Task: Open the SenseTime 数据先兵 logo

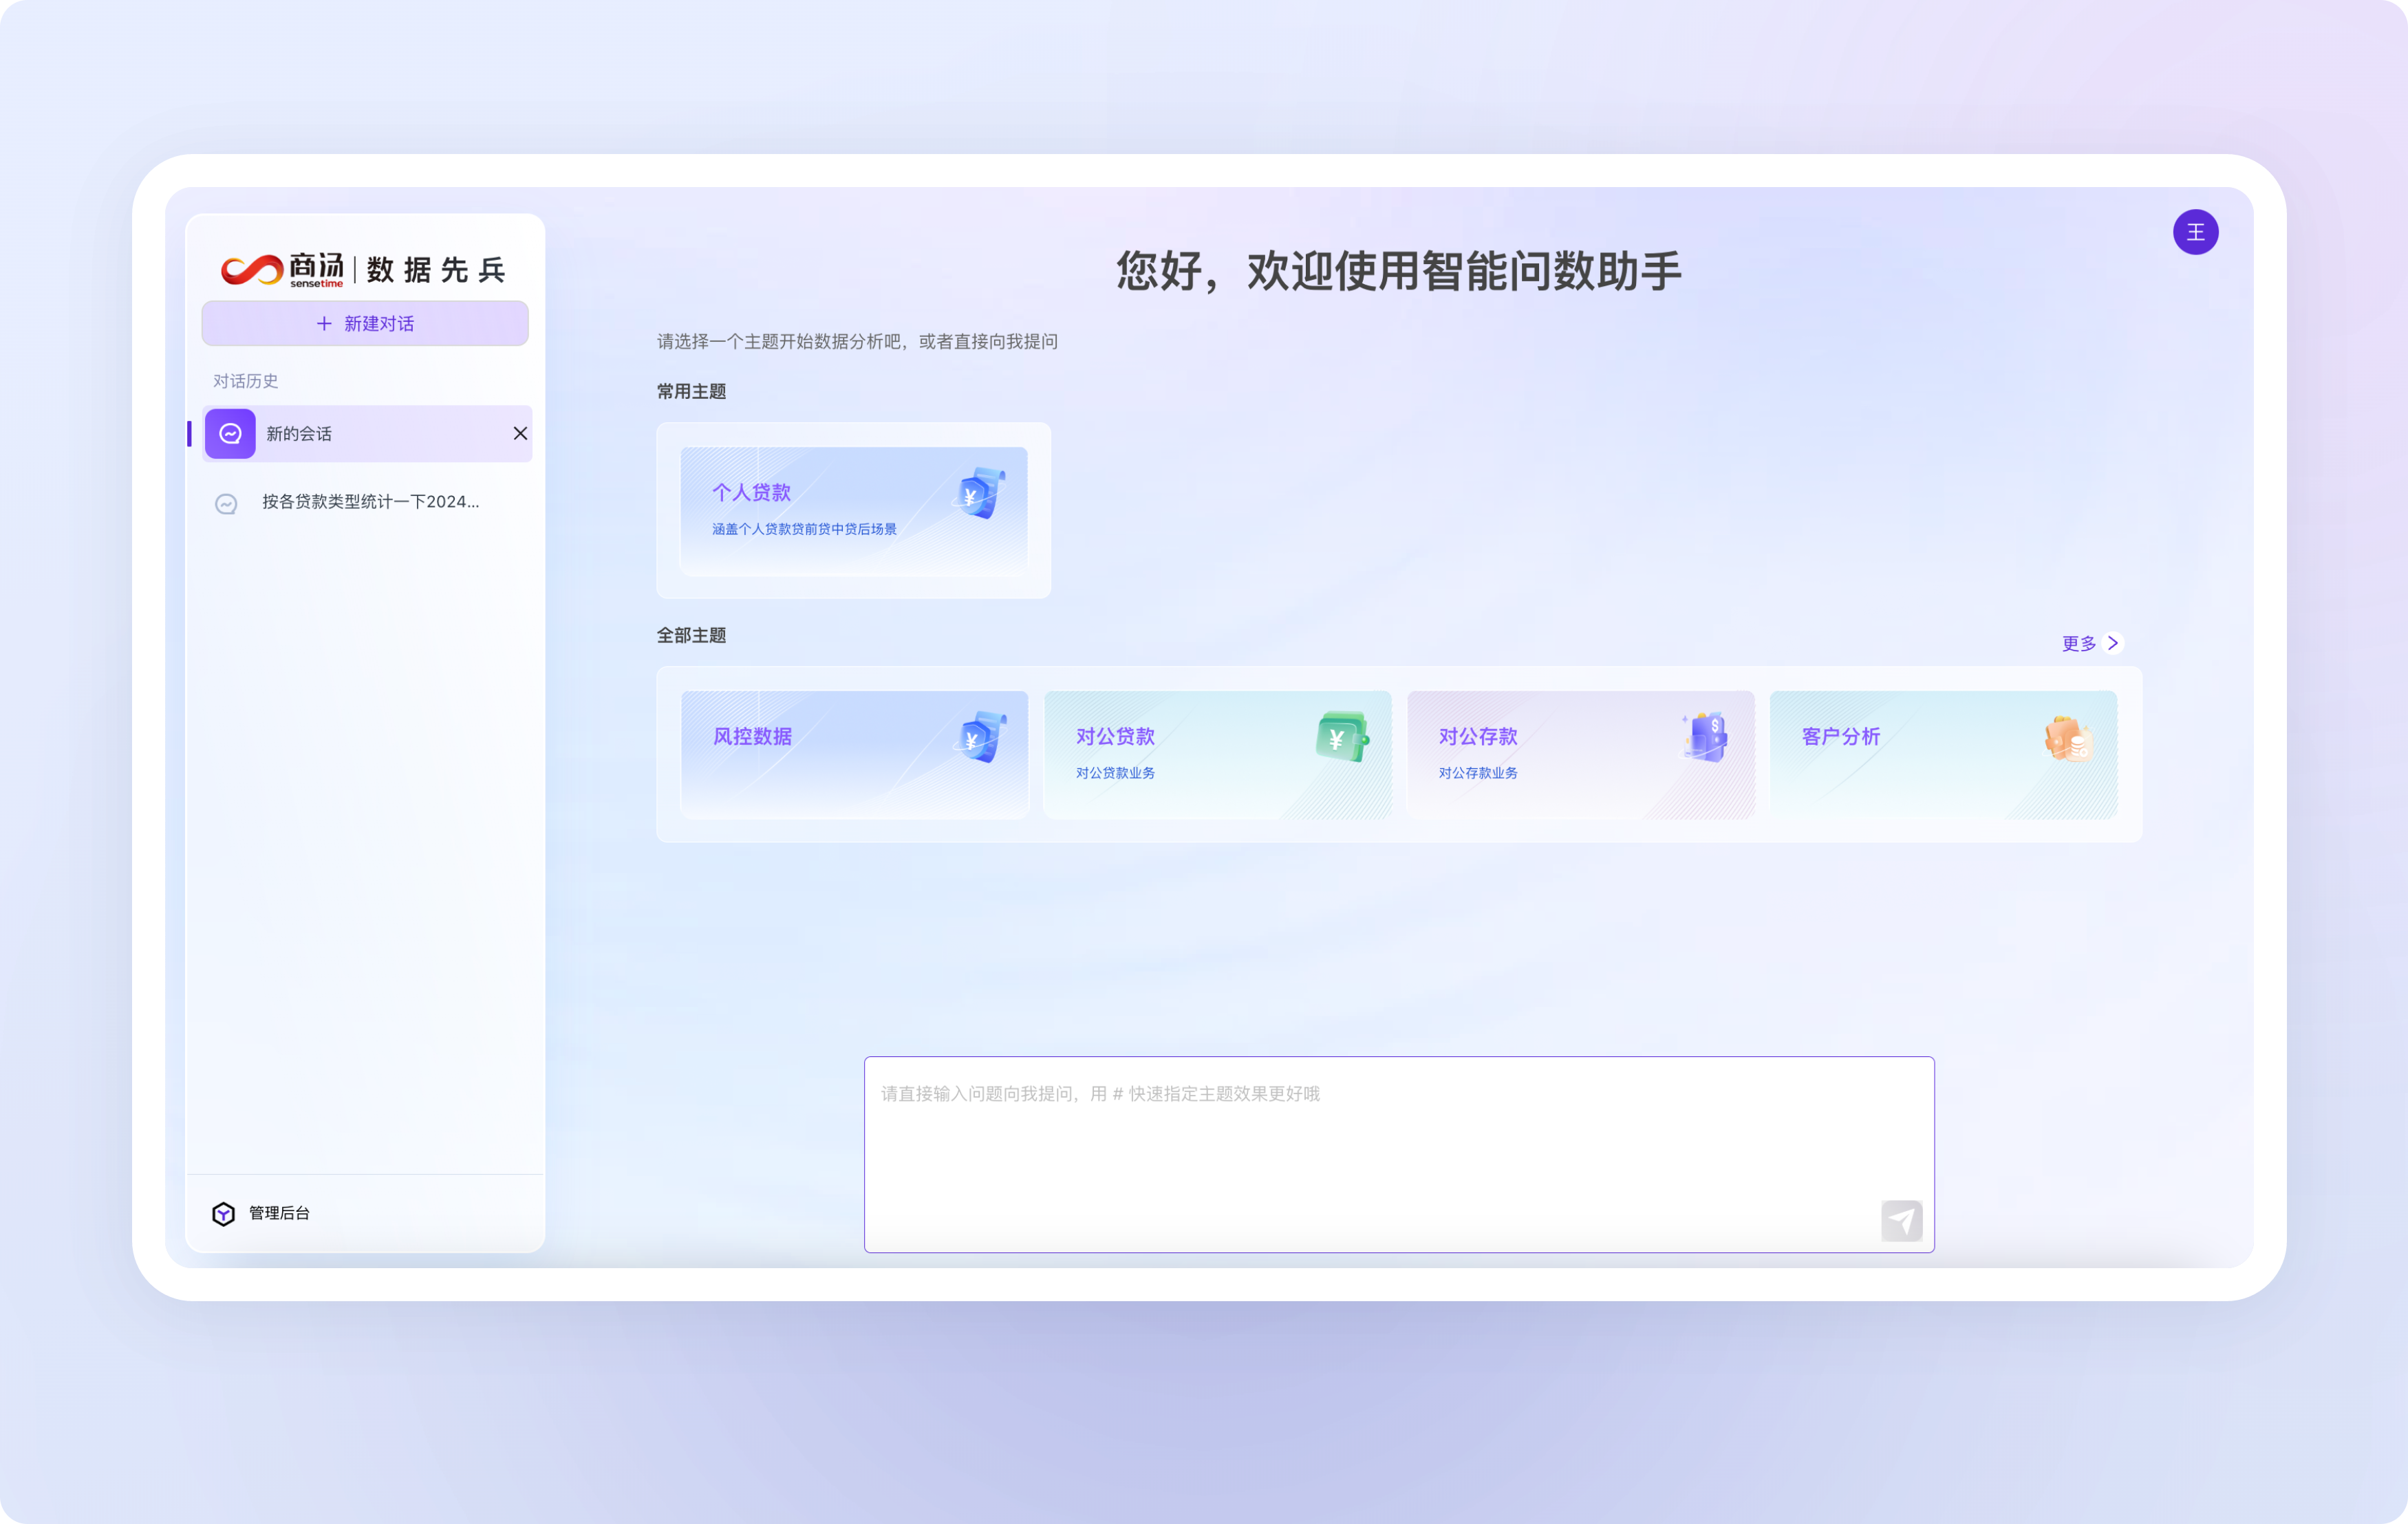Action: pos(364,270)
